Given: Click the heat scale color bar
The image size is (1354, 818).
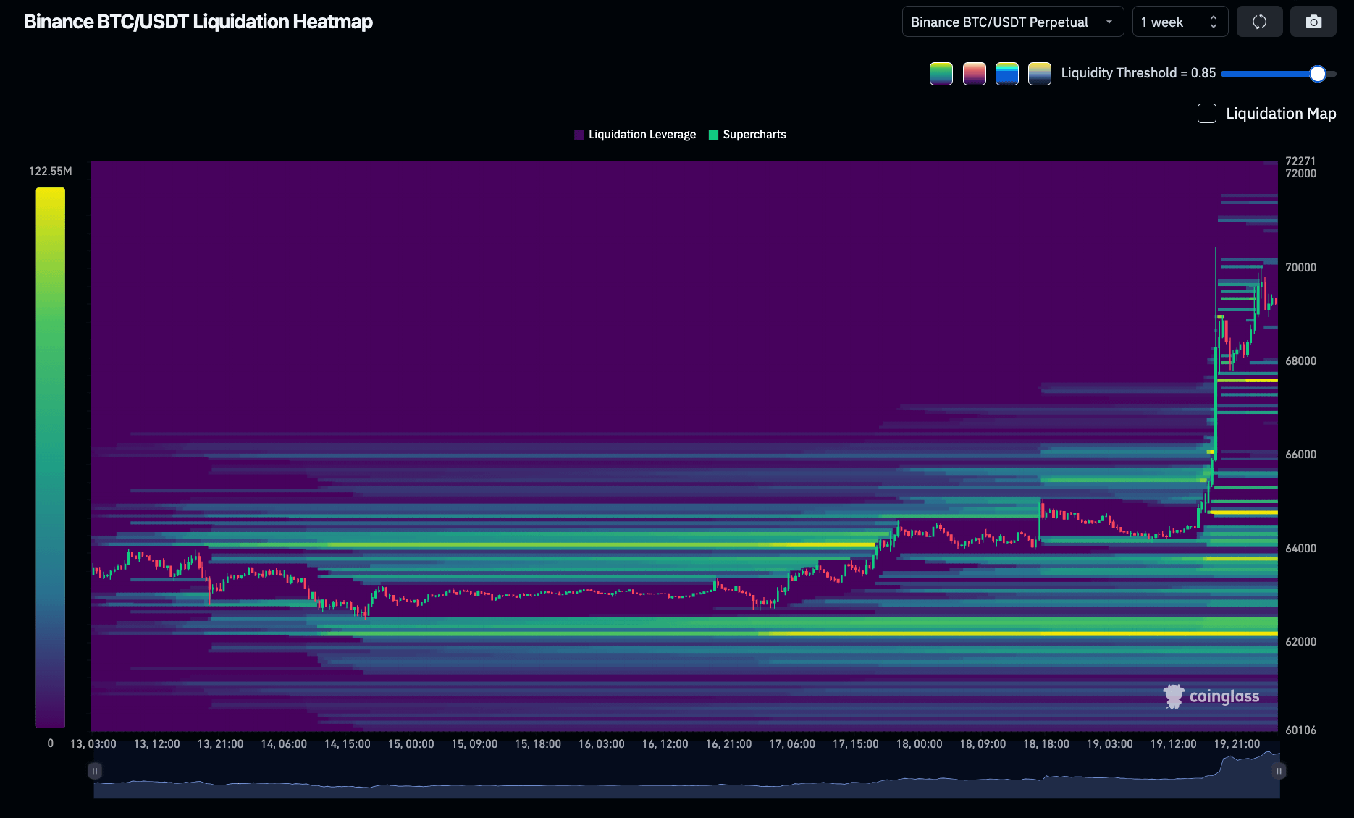Looking at the screenshot, I should [51, 458].
